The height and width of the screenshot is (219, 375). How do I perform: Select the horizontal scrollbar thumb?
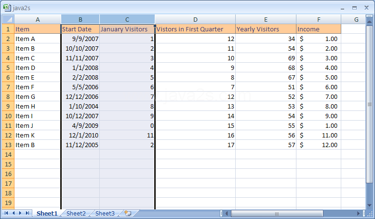277,213
